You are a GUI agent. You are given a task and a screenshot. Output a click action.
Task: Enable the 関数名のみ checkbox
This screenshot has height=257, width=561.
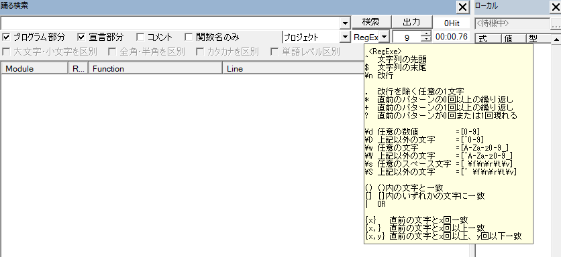coord(188,37)
